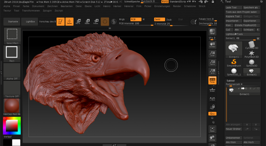266x146 pixels.
Task: Open the SelectRect brush picker
Action: (x=12, y=36)
